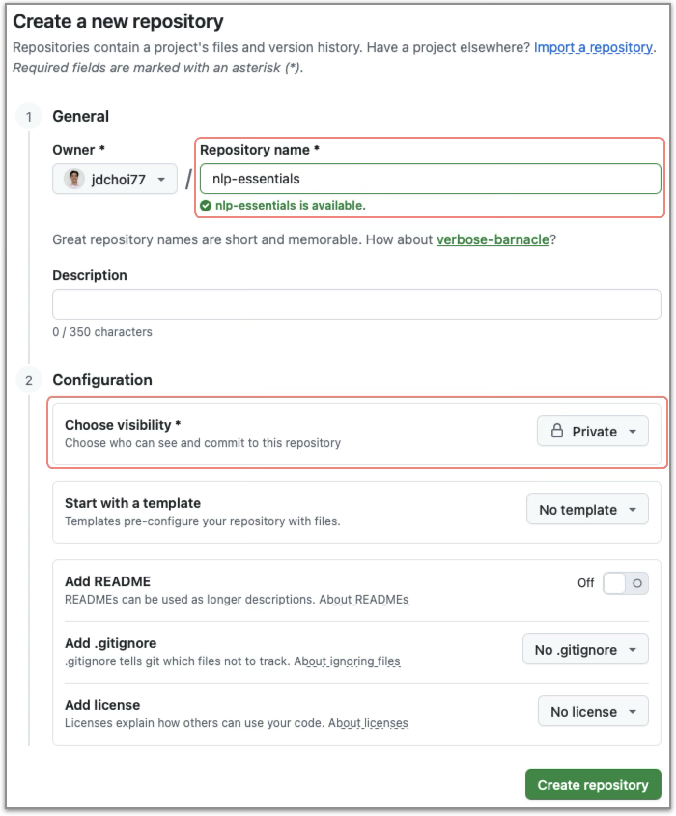Click step 1 General number badge
The image size is (676, 816).
[29, 117]
